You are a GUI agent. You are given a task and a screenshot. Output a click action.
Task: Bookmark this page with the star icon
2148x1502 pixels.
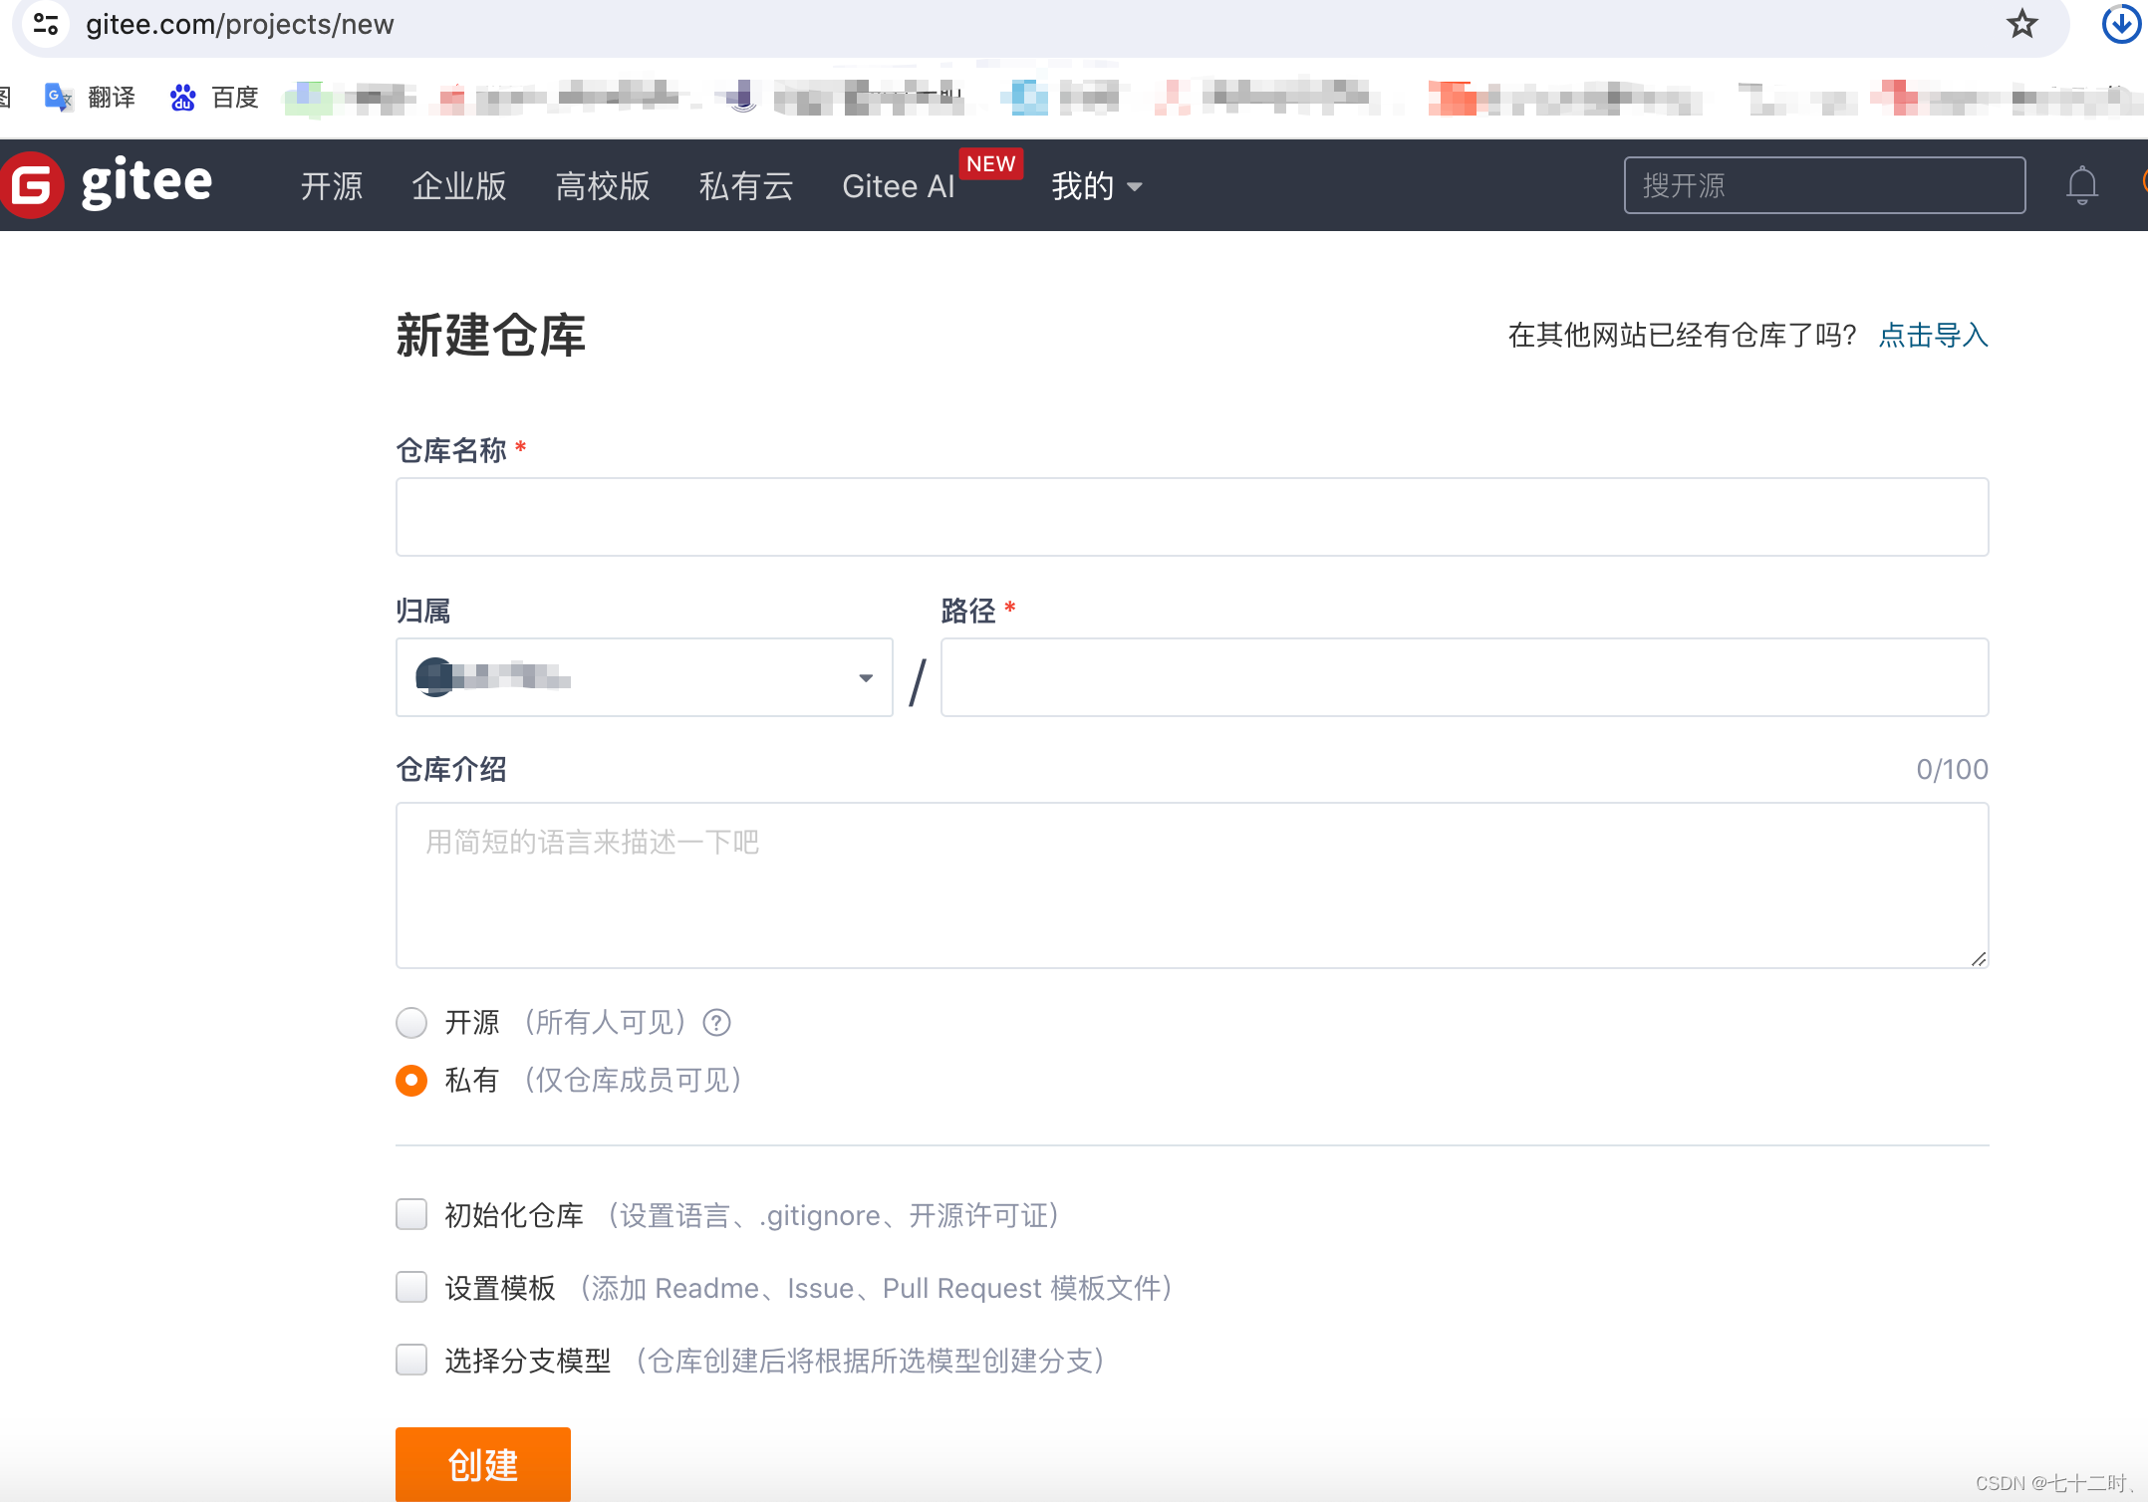coord(2023,24)
